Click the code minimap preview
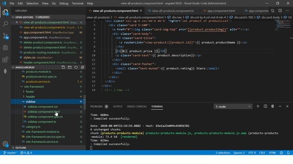The width and height of the screenshot is (293, 164). click(x=282, y=25)
